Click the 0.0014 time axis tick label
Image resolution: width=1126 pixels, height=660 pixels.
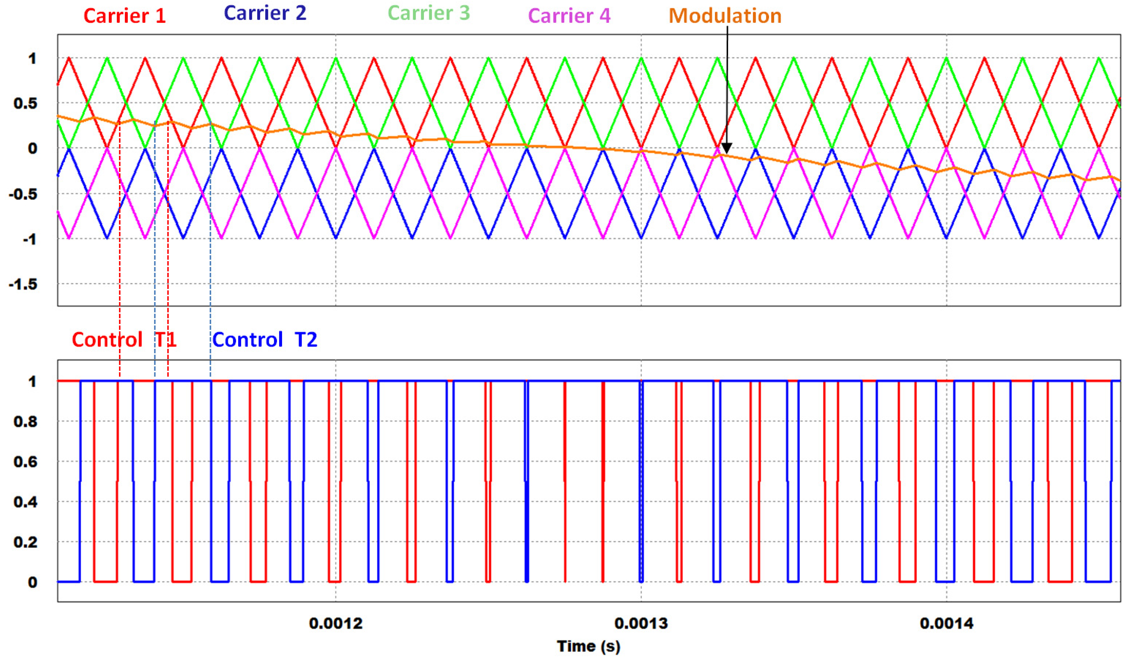coord(947,623)
